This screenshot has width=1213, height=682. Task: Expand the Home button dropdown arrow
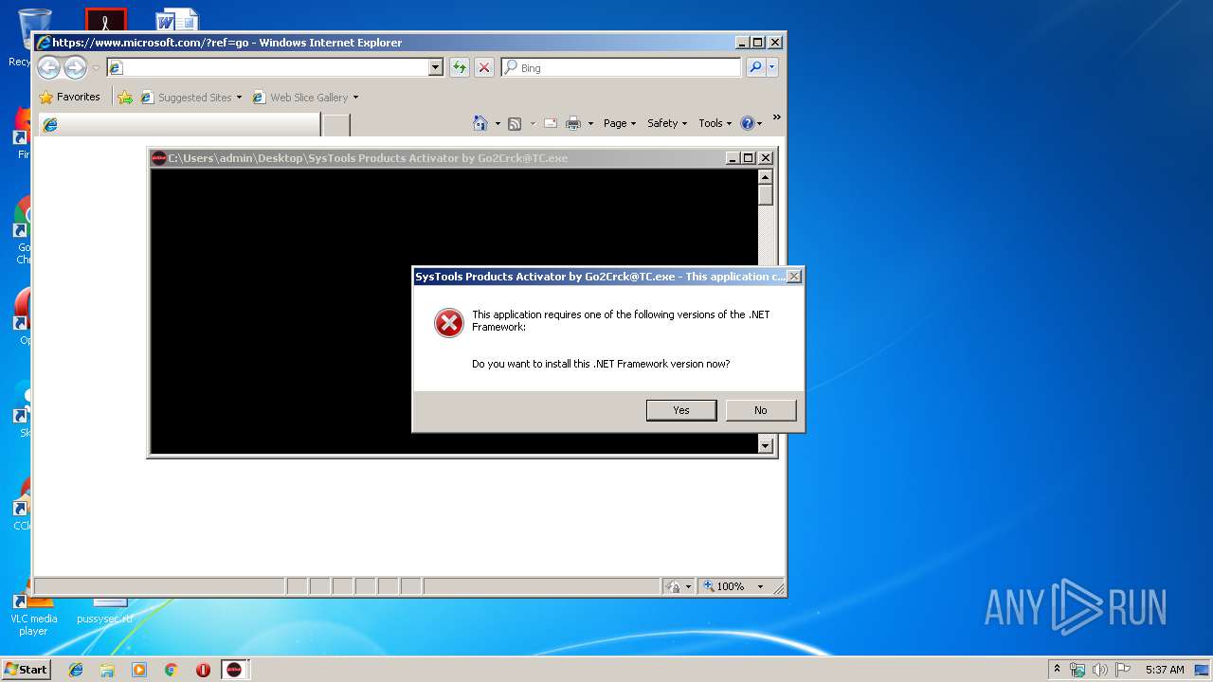[498, 123]
